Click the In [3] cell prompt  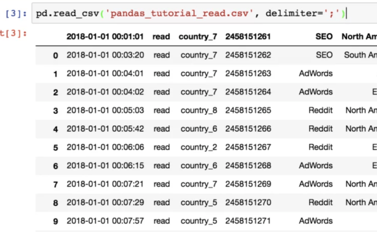16,13
